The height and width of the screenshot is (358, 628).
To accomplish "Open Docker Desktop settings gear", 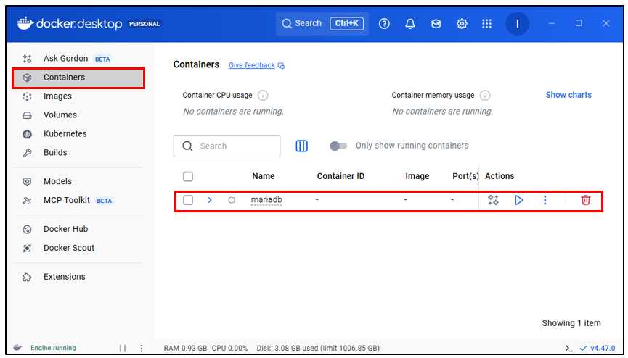I will (x=461, y=23).
